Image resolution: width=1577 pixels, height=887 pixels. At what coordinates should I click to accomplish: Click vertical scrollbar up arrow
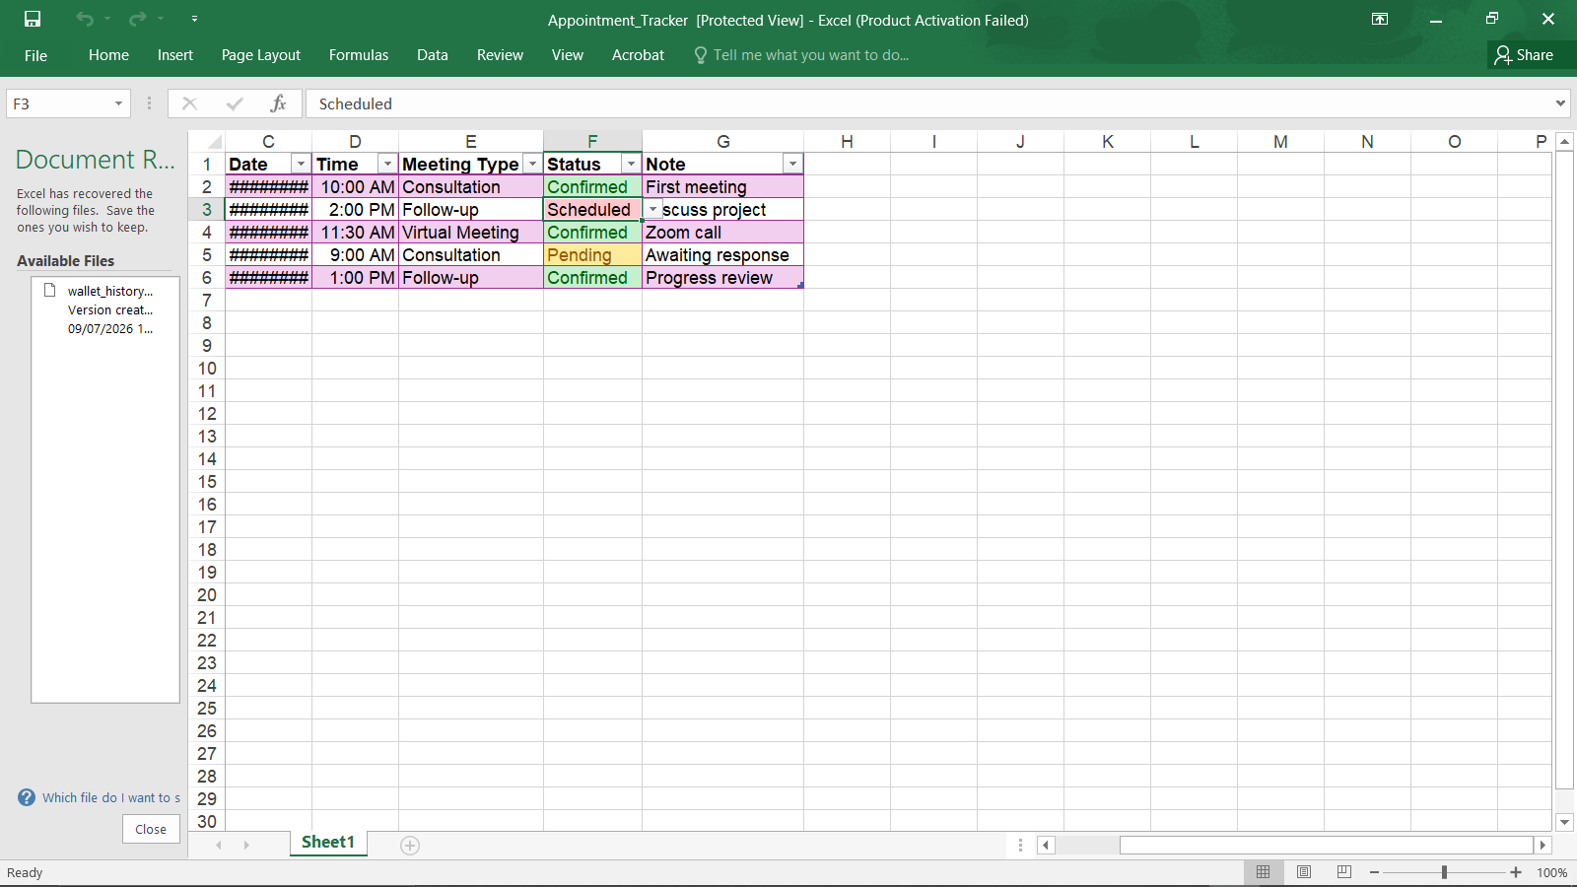[x=1565, y=142]
